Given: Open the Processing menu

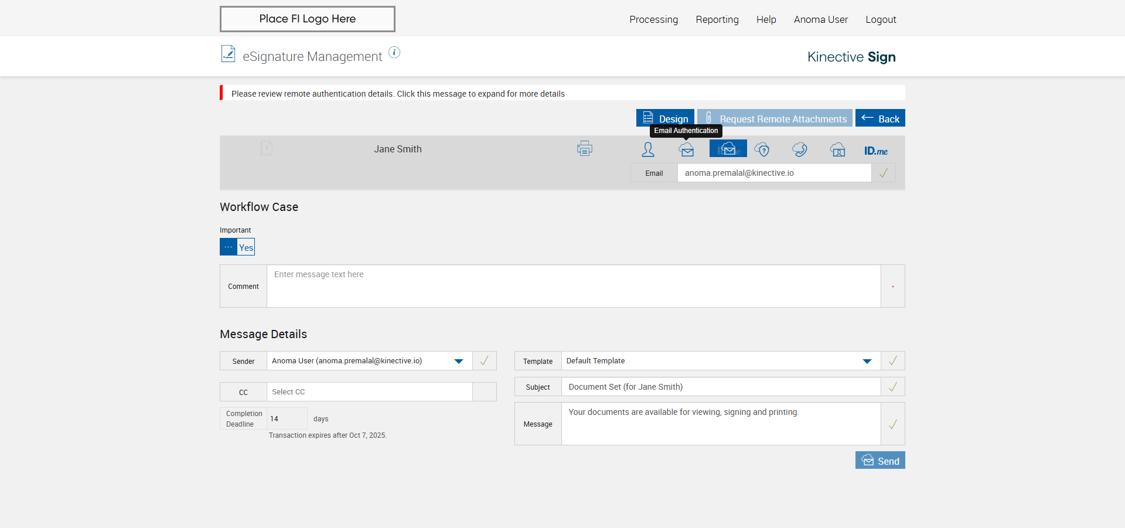Looking at the screenshot, I should coord(653,19).
